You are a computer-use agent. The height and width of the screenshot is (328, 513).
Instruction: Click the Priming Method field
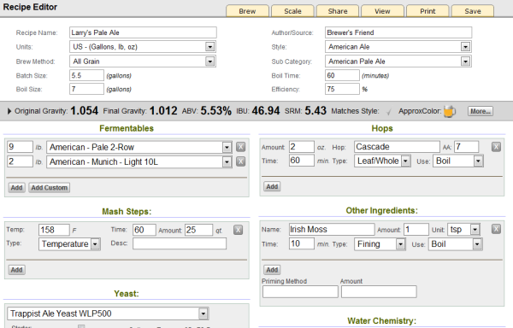tap(300, 291)
